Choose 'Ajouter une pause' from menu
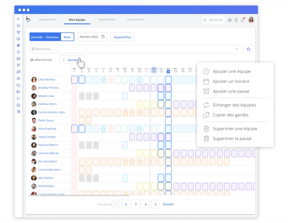 tap(231, 91)
